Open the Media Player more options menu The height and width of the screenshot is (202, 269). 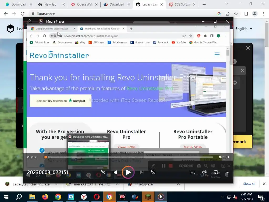point(227,172)
